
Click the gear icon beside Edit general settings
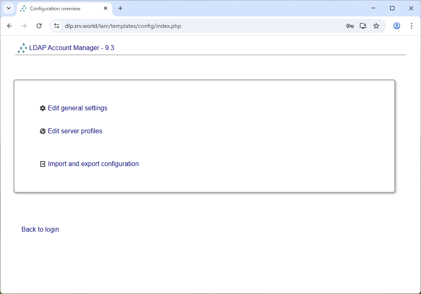tap(43, 108)
